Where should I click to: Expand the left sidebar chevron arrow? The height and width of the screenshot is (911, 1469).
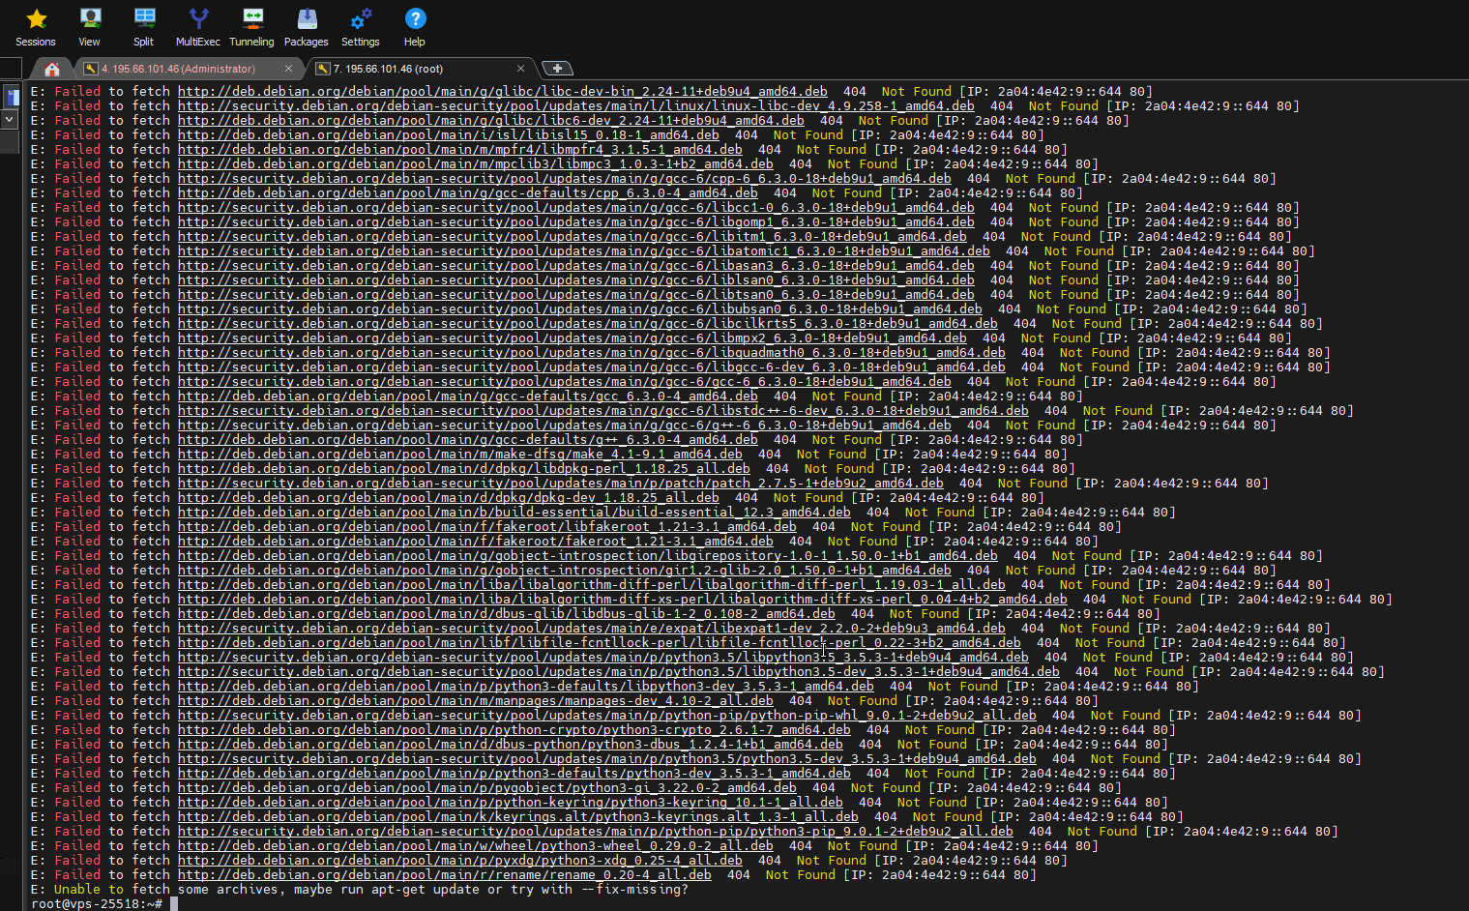point(10,119)
